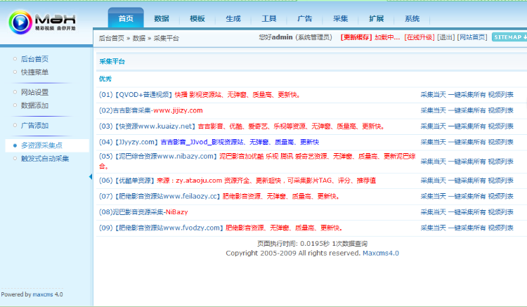
Task: Open the 网站首页 link
Action: (x=472, y=37)
